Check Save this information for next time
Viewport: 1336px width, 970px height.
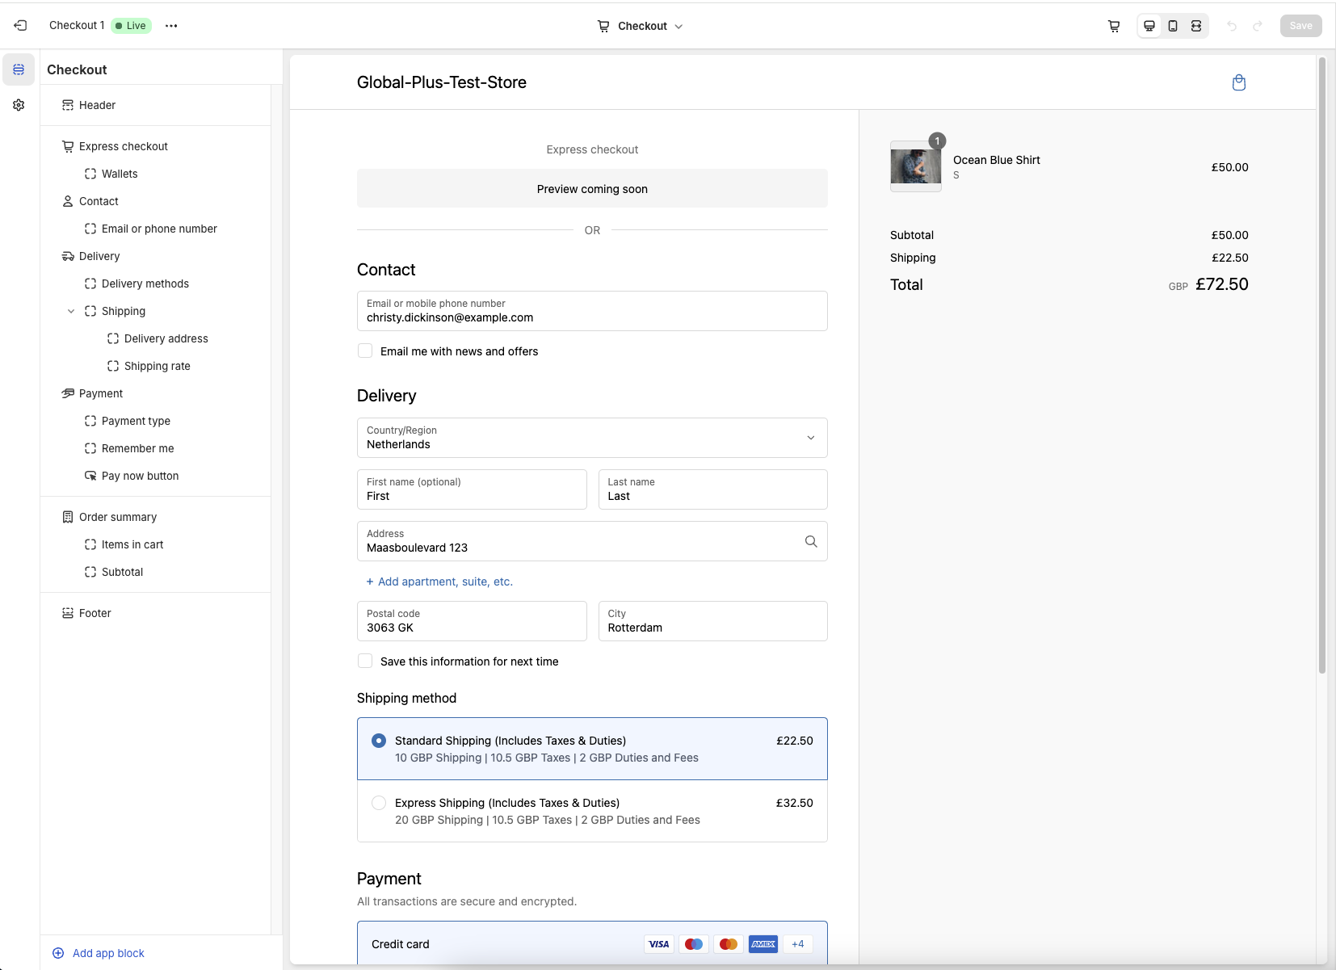pyautogui.click(x=365, y=661)
